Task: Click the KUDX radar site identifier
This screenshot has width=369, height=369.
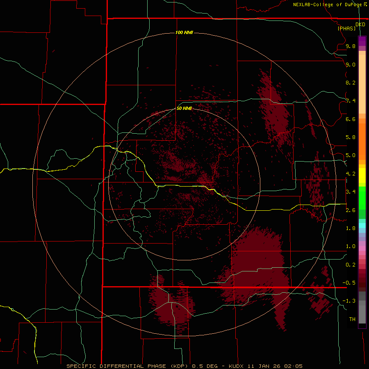Action: pos(237,366)
